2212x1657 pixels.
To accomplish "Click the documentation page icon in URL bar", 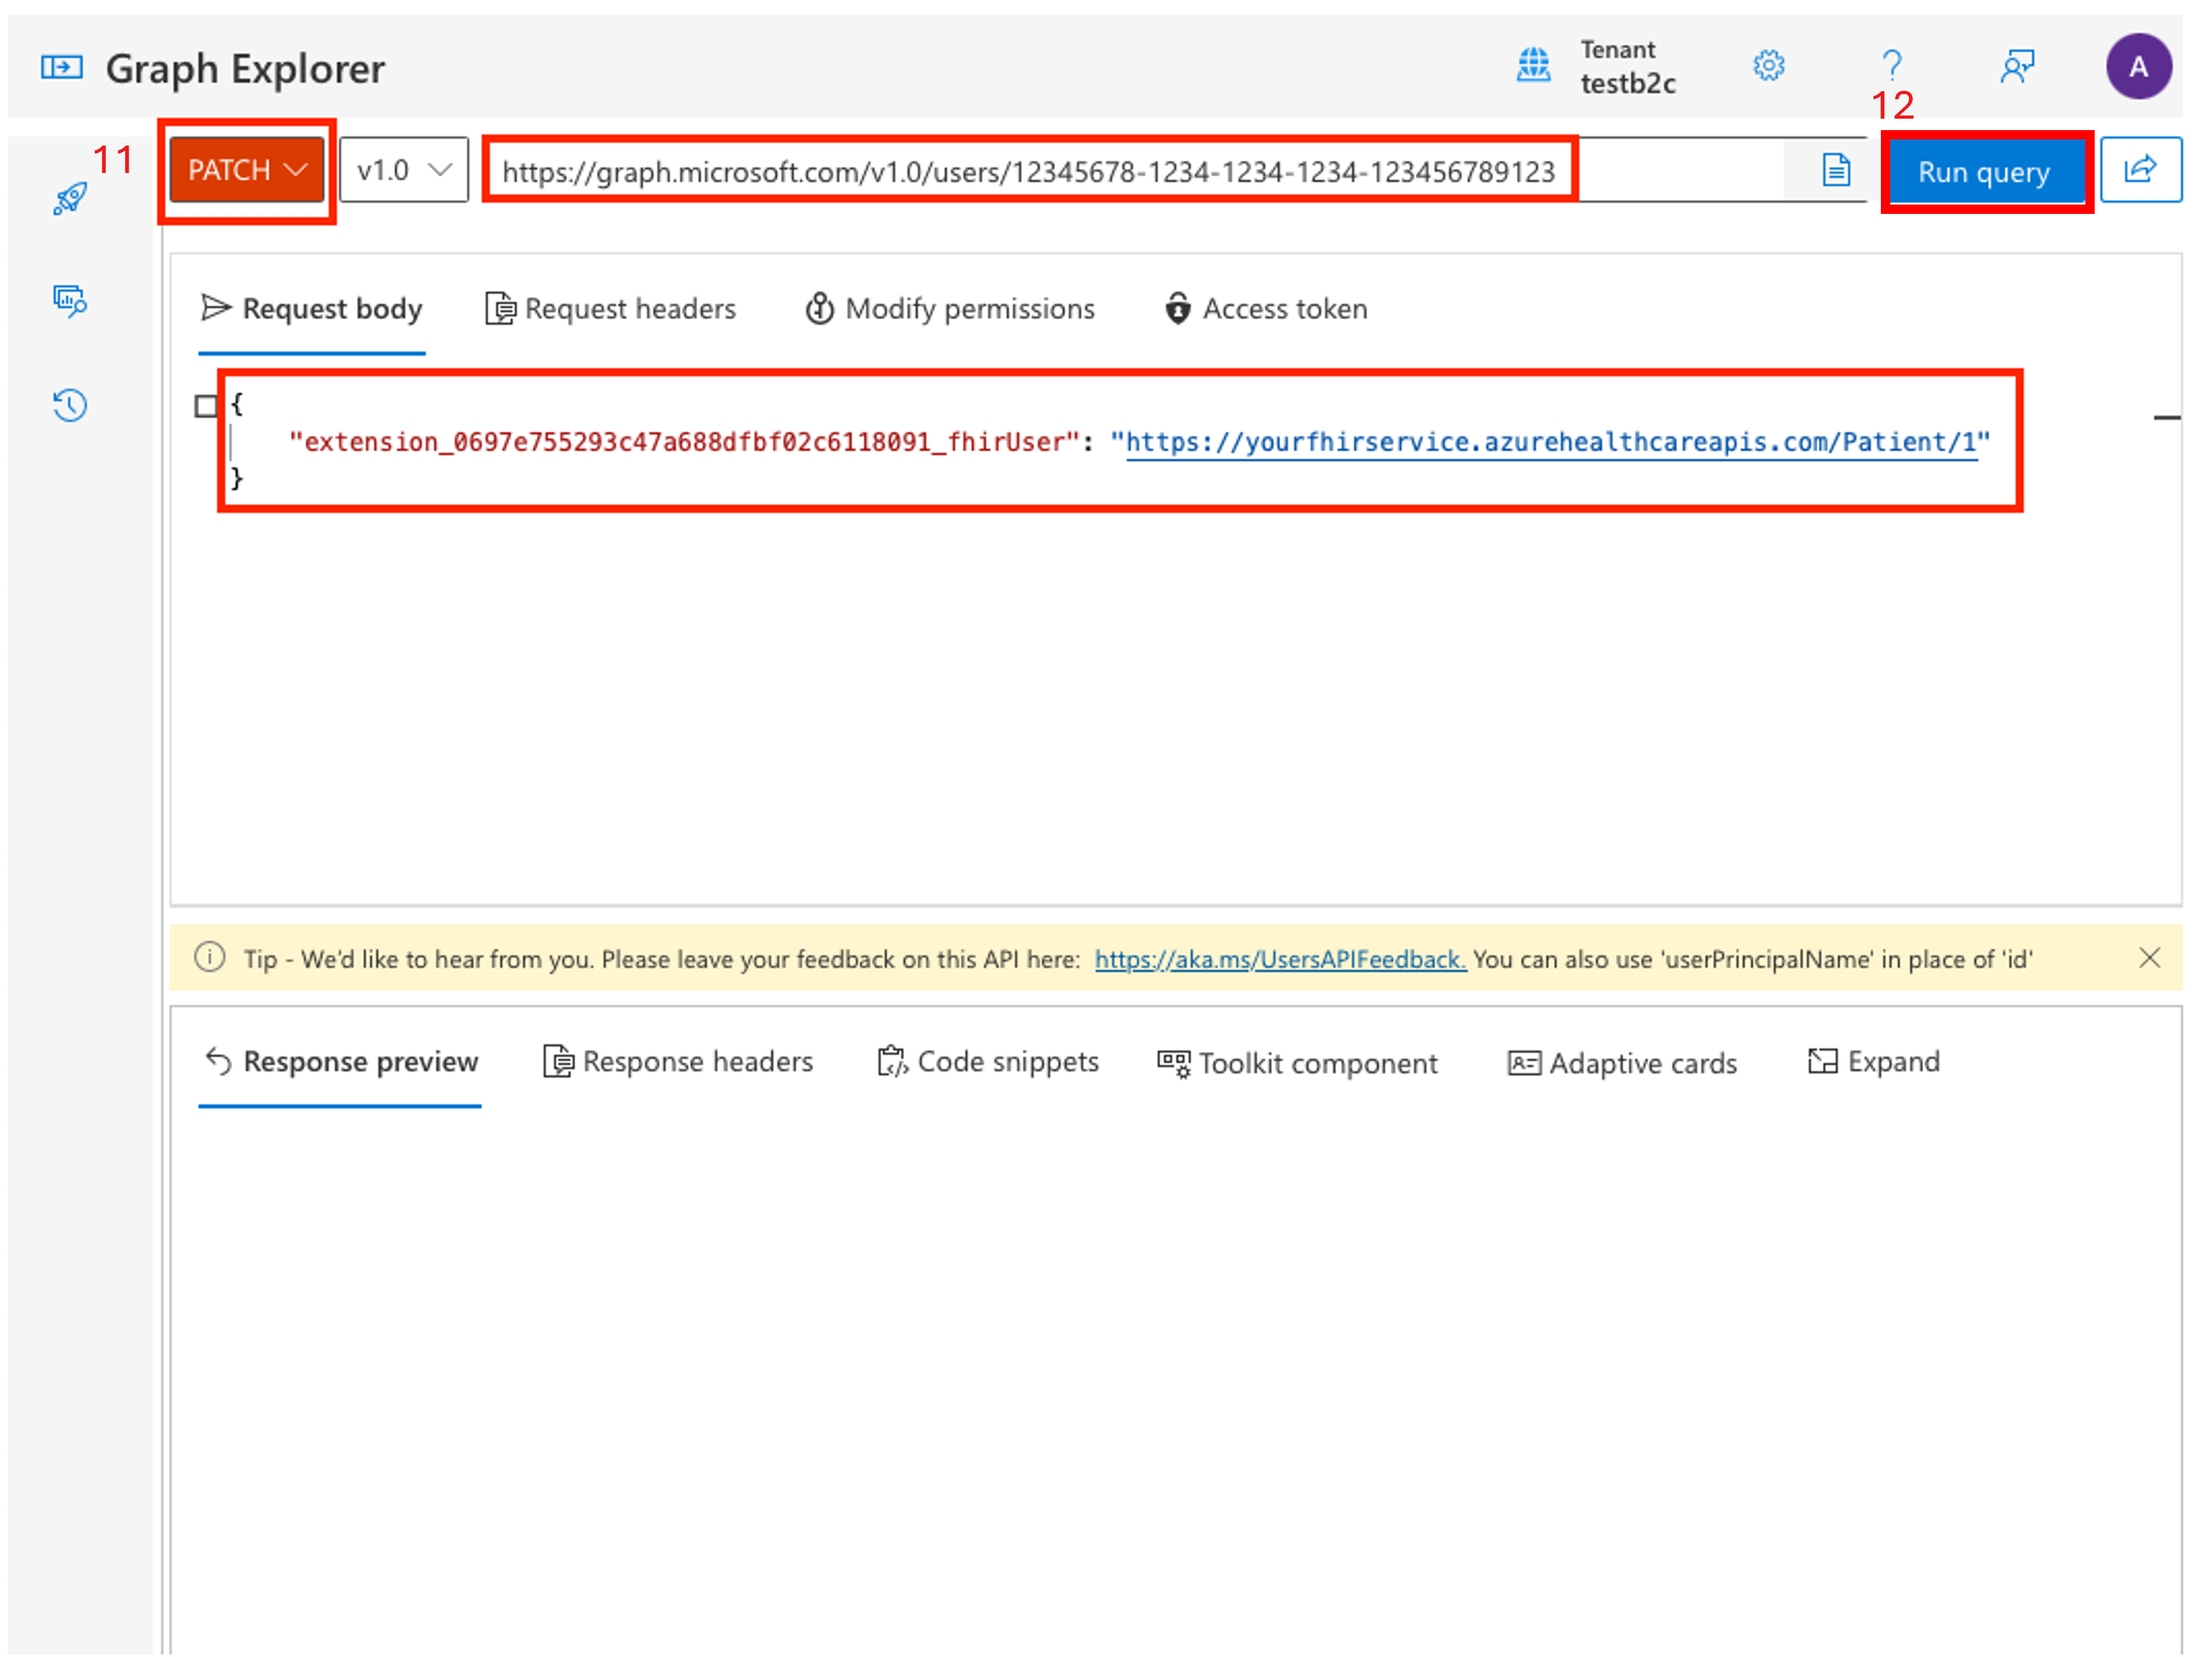I will [1836, 170].
